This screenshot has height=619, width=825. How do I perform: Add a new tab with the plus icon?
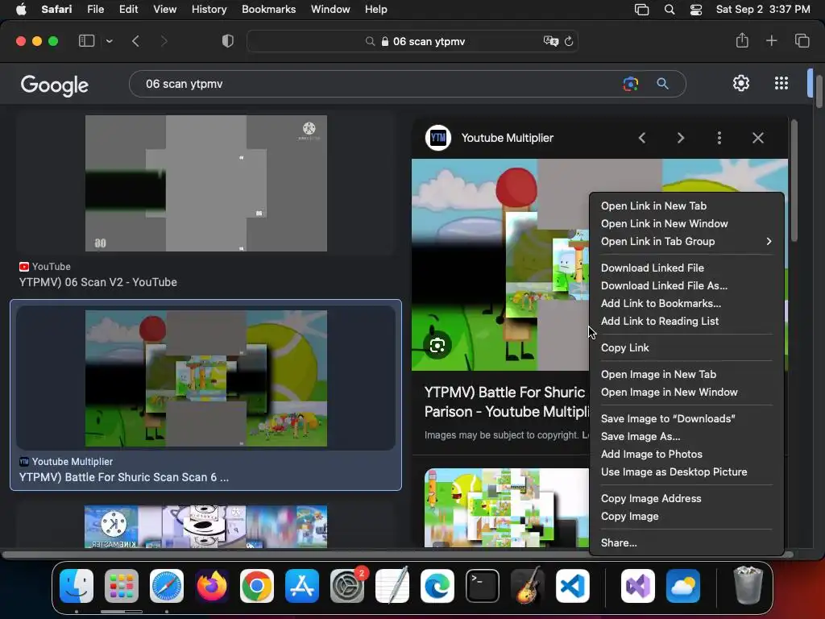click(771, 40)
